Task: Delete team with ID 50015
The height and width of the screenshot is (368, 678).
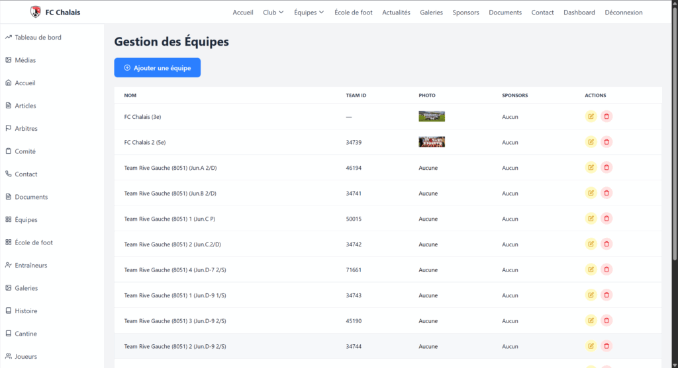Action: pyautogui.click(x=606, y=218)
